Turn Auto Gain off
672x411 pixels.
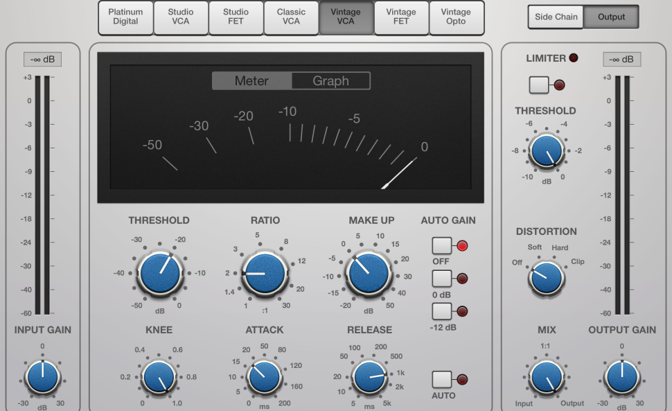point(442,245)
